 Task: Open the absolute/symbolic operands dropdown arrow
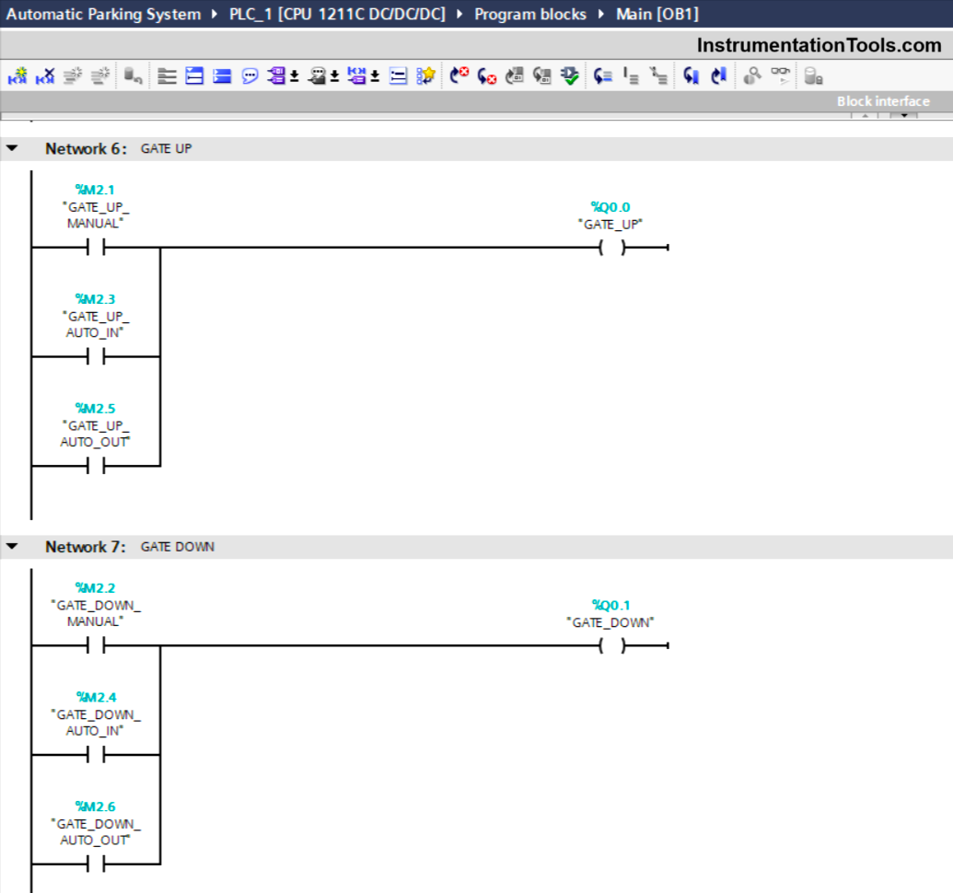click(294, 75)
